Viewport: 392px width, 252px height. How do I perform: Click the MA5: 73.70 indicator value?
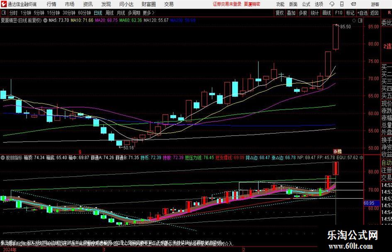59,20
